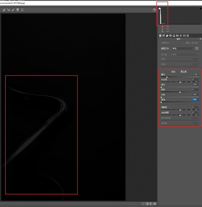Image resolution: width=202 pixels, height=207 pixels.
Task: Select the Spot Removal tool
Action: coord(4,10)
